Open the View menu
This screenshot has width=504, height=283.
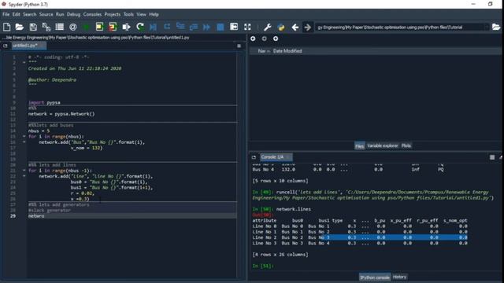tap(142, 14)
